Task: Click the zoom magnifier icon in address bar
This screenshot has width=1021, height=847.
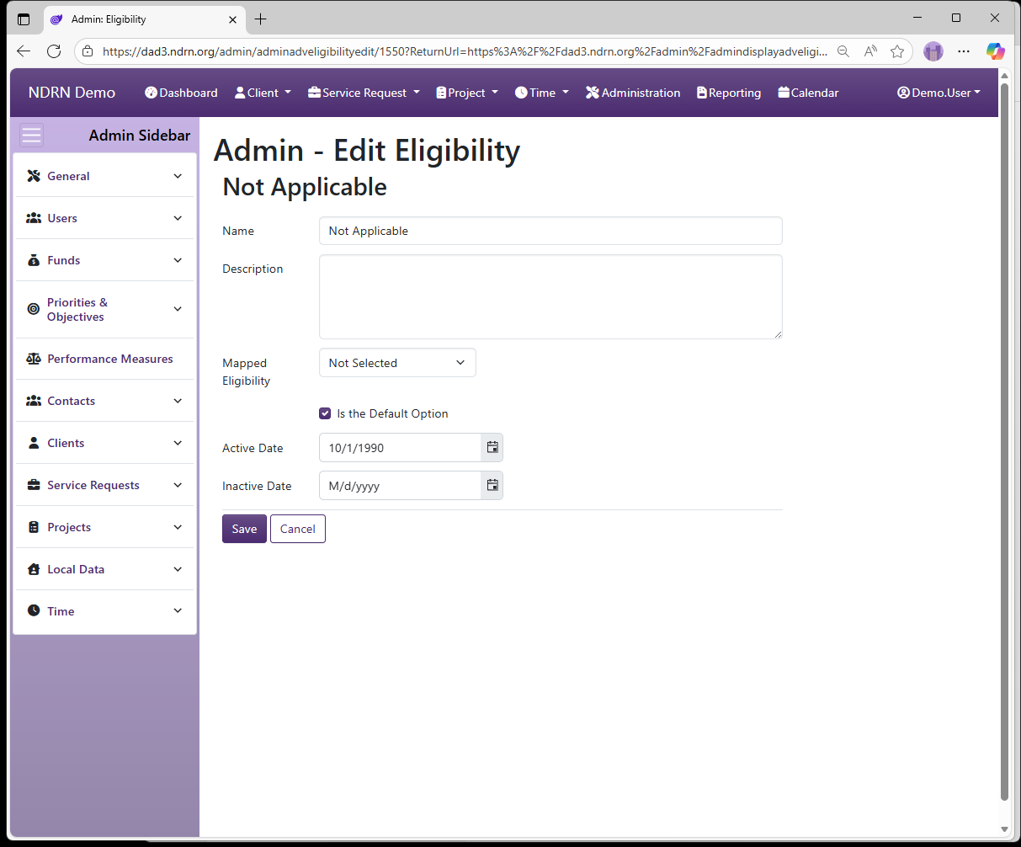Action: (843, 51)
